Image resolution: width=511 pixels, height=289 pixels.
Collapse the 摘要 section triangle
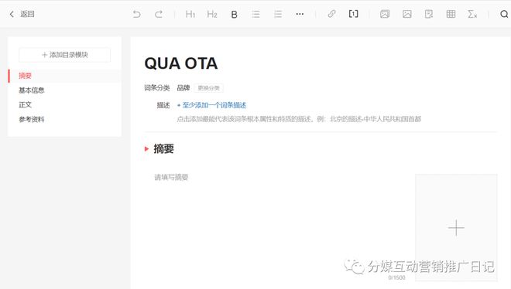point(146,149)
